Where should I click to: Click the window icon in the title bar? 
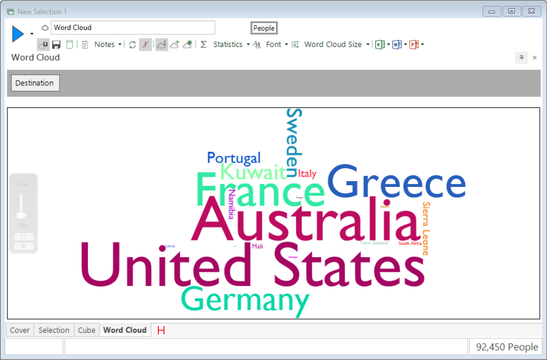point(10,12)
